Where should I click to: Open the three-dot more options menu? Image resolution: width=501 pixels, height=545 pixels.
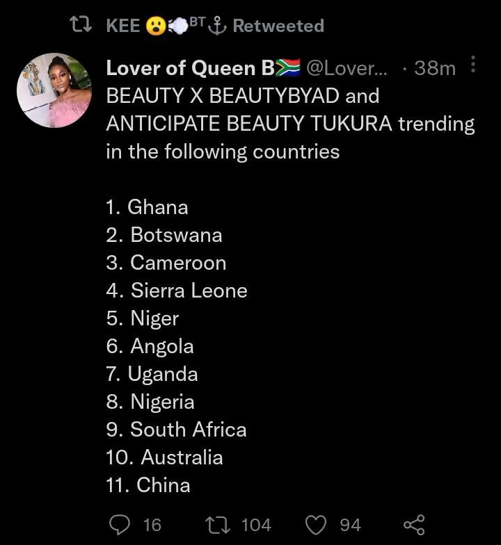(x=474, y=66)
